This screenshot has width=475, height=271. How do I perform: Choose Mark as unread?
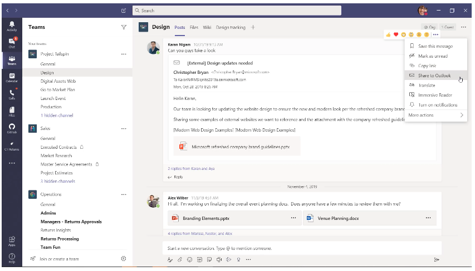435,56
